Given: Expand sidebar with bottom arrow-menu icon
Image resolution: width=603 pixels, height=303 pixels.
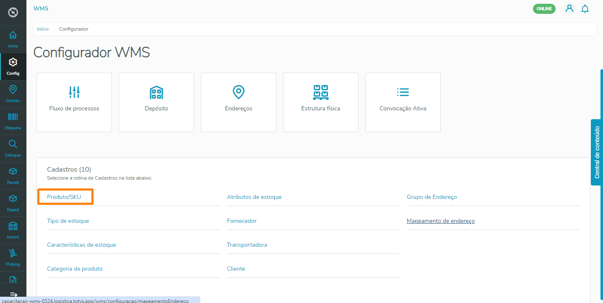Looking at the screenshot, I should 13,295.
